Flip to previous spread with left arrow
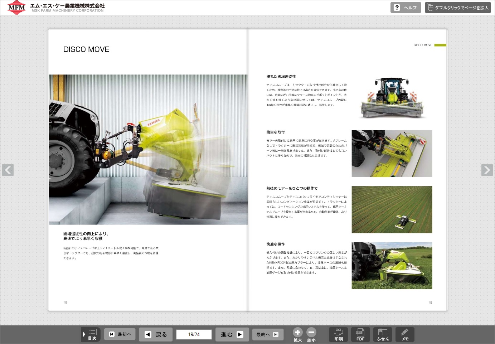Viewport: 495px width, 344px height. tap(8, 170)
